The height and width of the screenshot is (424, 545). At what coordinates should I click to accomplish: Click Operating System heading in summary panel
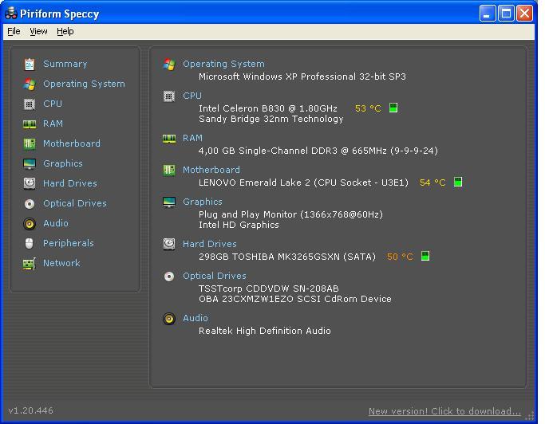(x=223, y=64)
